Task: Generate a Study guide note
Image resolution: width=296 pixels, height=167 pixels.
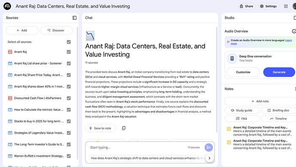Action: coord(242,110)
